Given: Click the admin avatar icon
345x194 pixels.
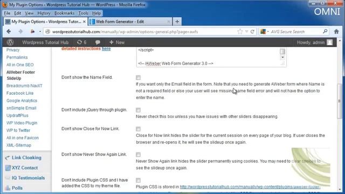Looking at the screenshot, I should point(329,42).
